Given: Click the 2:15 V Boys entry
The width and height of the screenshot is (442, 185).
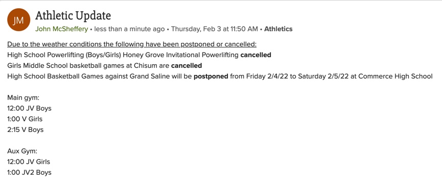Looking at the screenshot, I should click(26, 129).
